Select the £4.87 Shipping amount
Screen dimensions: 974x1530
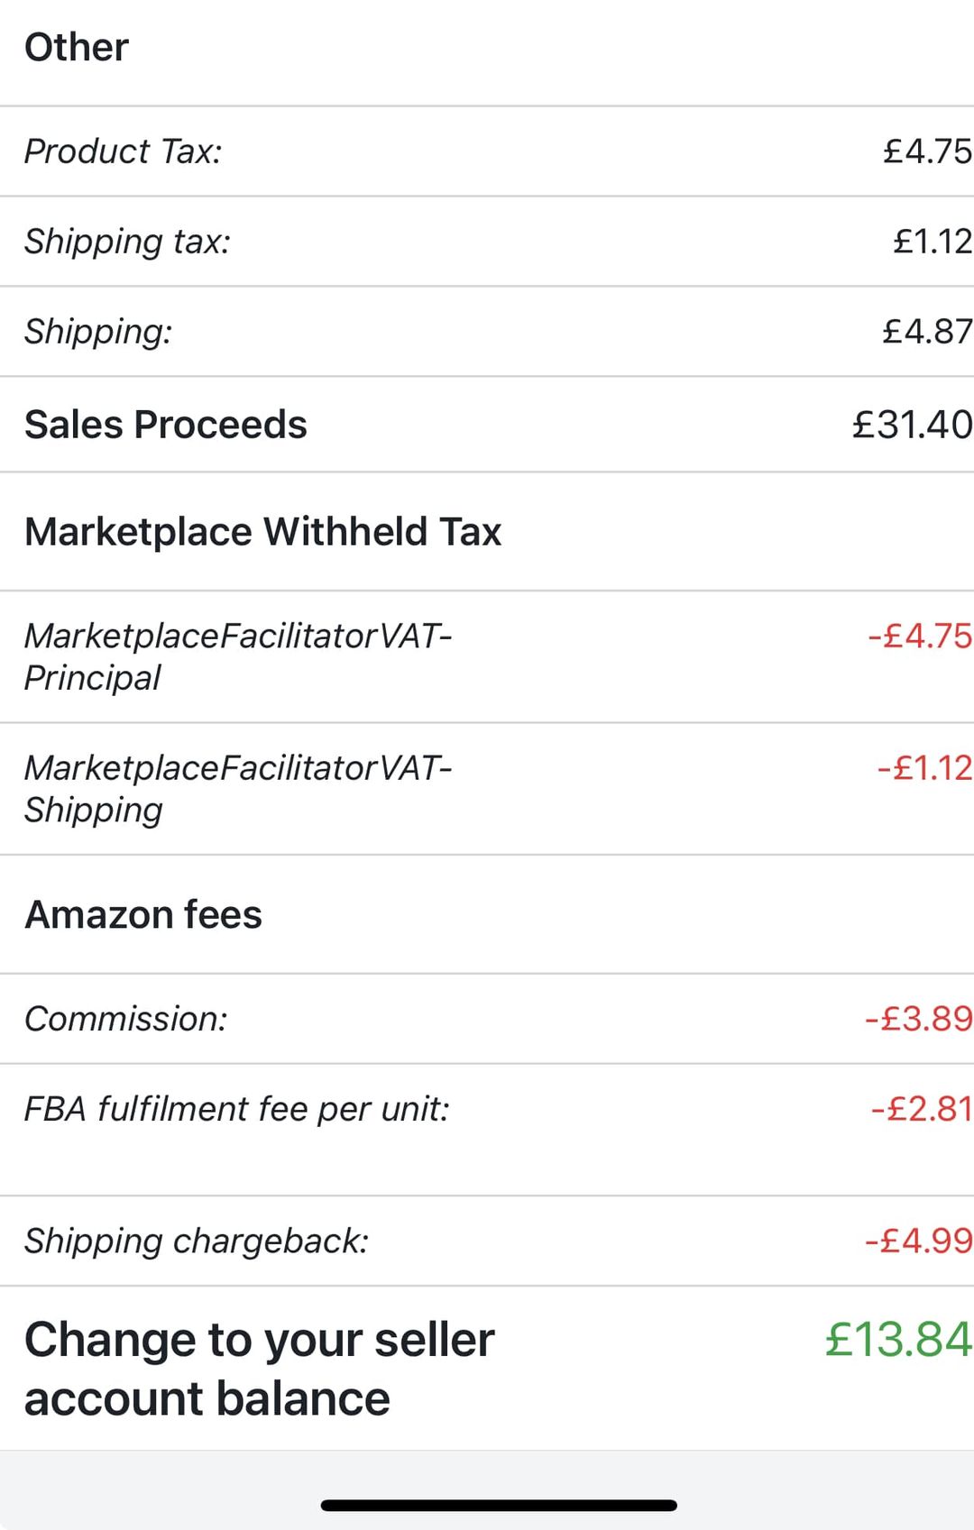(927, 332)
